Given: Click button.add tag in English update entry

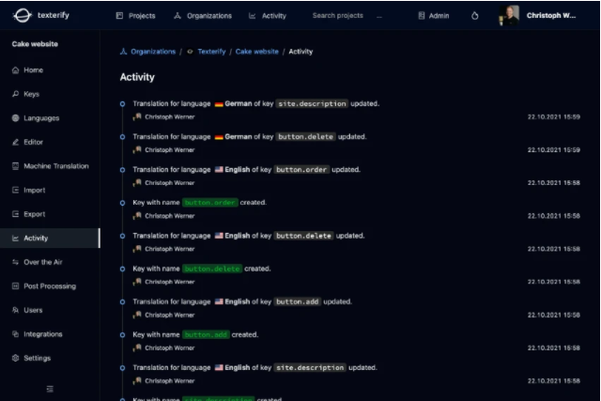Looking at the screenshot, I should 298,301.
